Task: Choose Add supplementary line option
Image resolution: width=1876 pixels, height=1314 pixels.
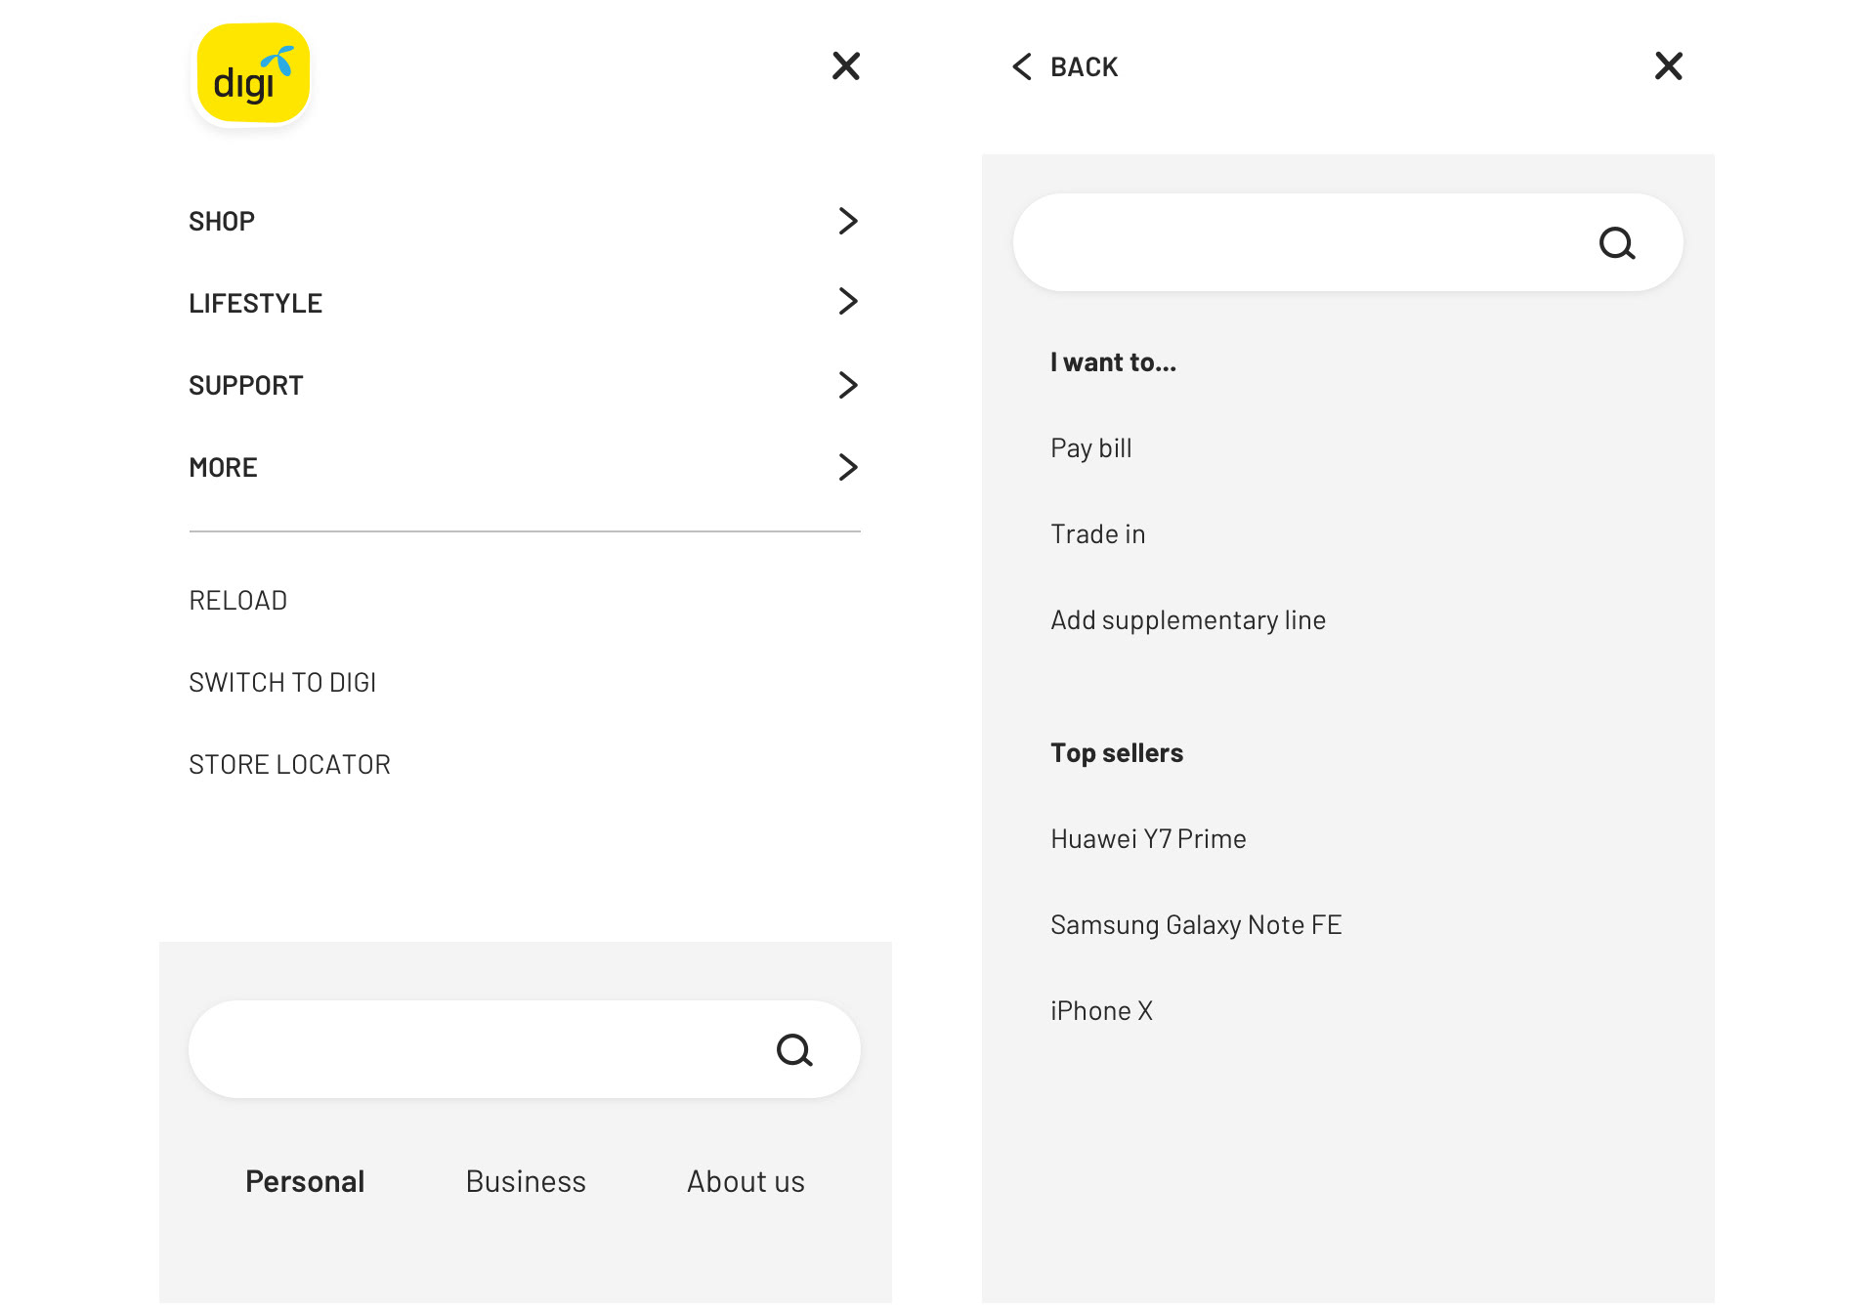Action: (1187, 620)
